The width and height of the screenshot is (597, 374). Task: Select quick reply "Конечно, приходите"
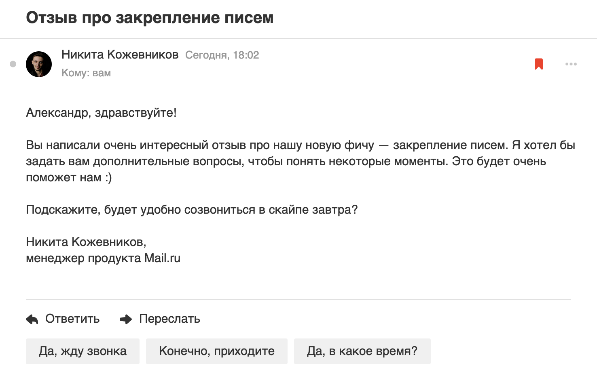click(x=216, y=351)
